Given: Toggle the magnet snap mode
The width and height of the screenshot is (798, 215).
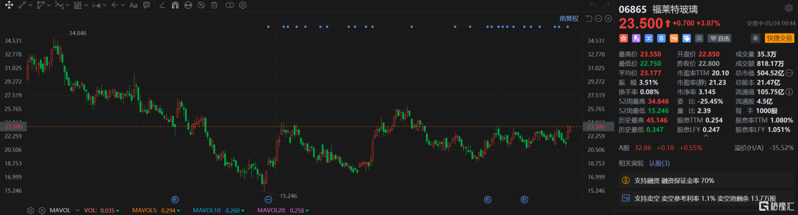Looking at the screenshot, I should coord(175,5).
